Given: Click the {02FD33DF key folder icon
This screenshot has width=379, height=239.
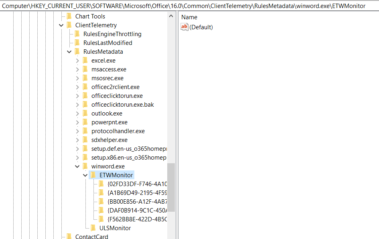Looking at the screenshot, I should [x=101, y=184].
